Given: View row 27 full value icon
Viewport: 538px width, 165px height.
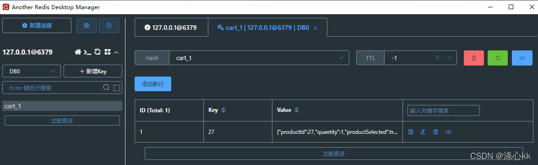Looking at the screenshot, I should tap(411, 132).
